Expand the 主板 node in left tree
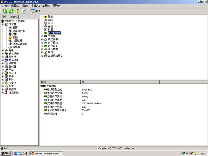 [x=2, y=50]
